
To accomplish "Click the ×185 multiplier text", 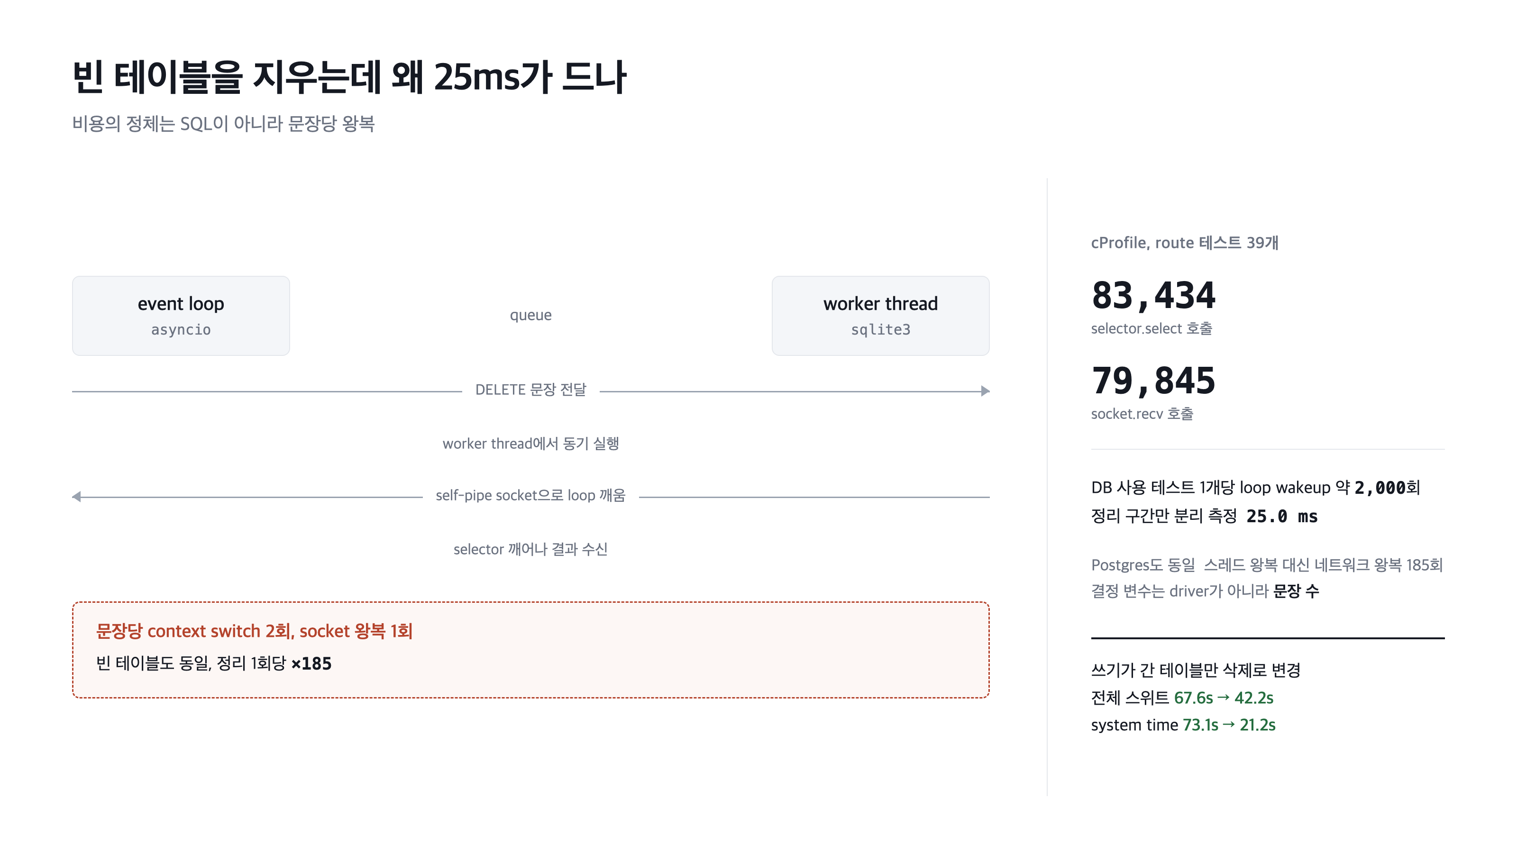I will (x=311, y=664).
